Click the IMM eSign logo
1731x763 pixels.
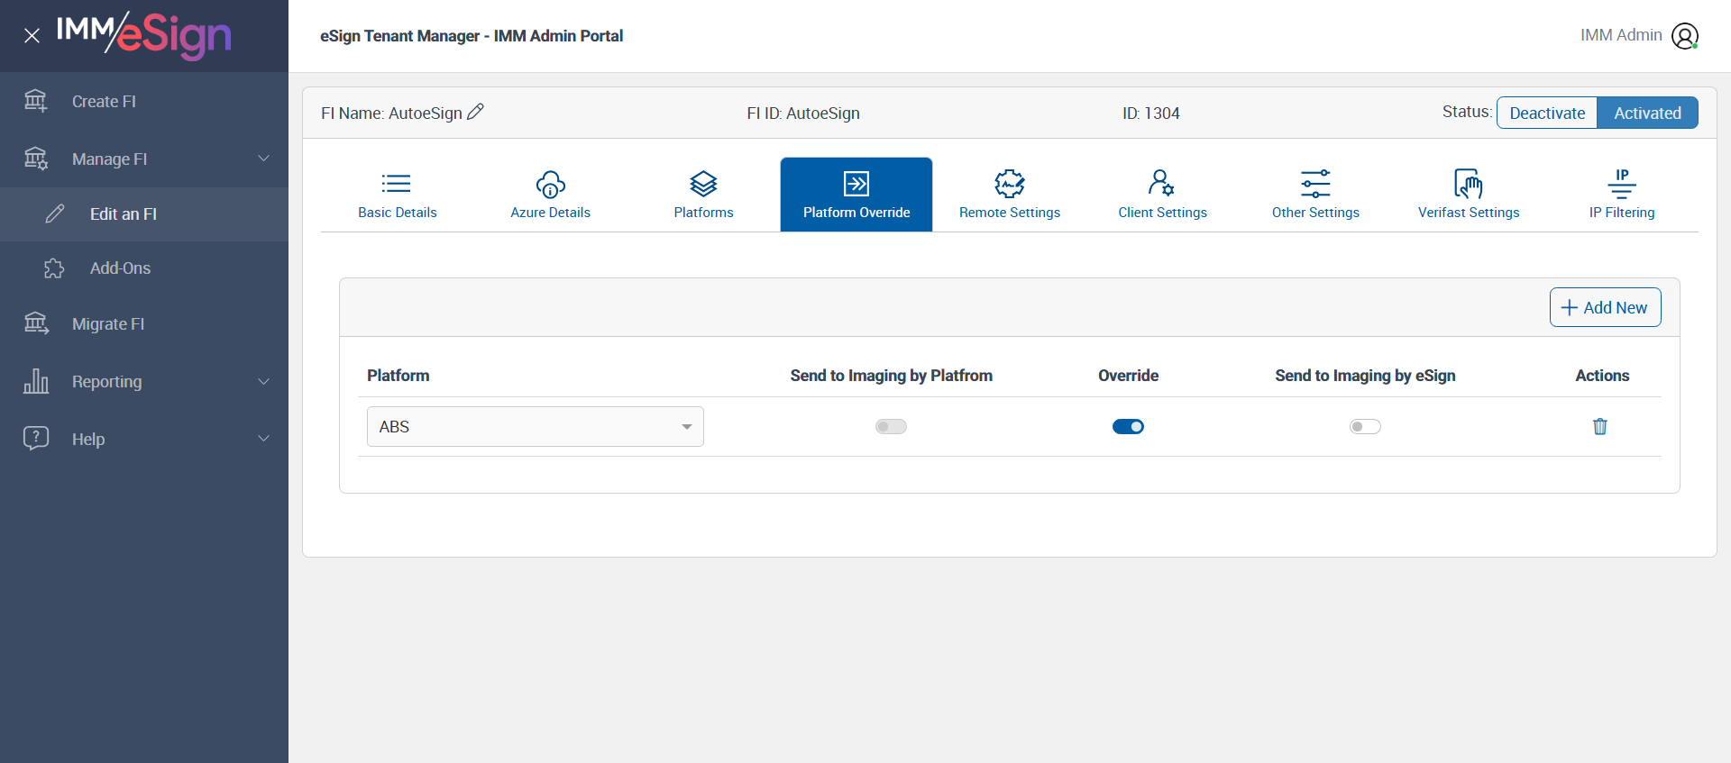coord(143,35)
